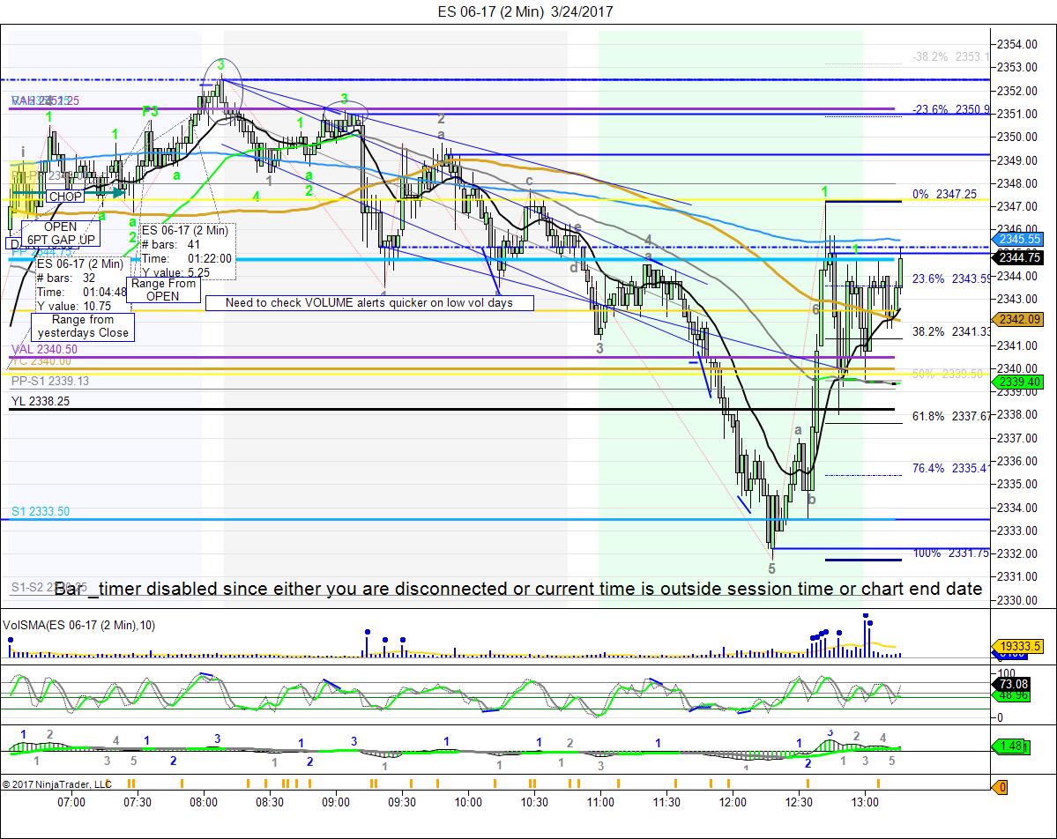Click the green 2339.40 price marker
1057x839 pixels.
(1018, 382)
